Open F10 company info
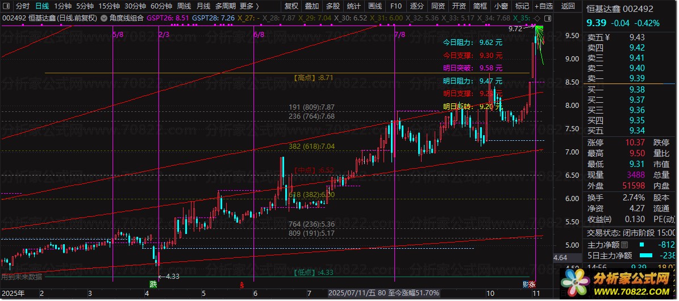 click(x=396, y=6)
